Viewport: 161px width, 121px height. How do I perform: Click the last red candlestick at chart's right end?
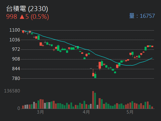(152, 46)
